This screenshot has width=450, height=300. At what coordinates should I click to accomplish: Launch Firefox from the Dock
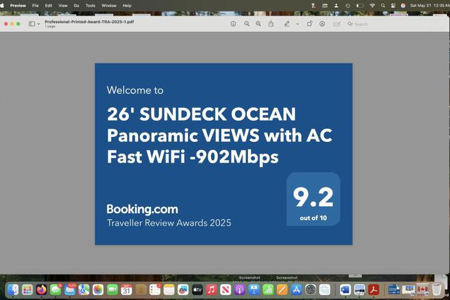pos(41,289)
